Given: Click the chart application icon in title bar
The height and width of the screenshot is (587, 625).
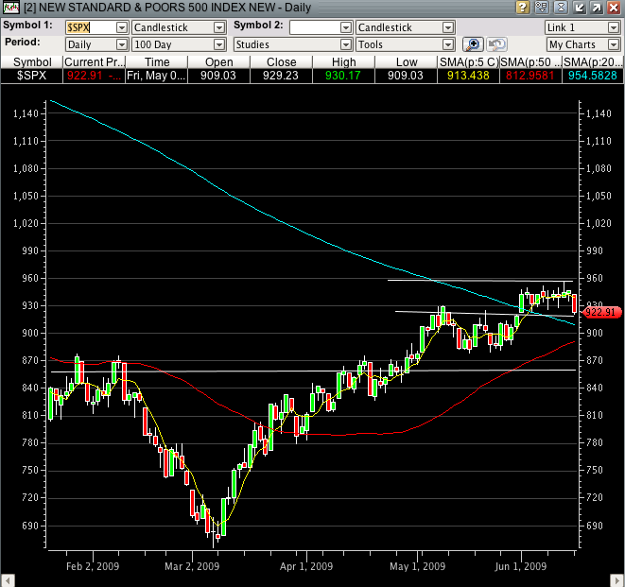Looking at the screenshot, I should [9, 9].
